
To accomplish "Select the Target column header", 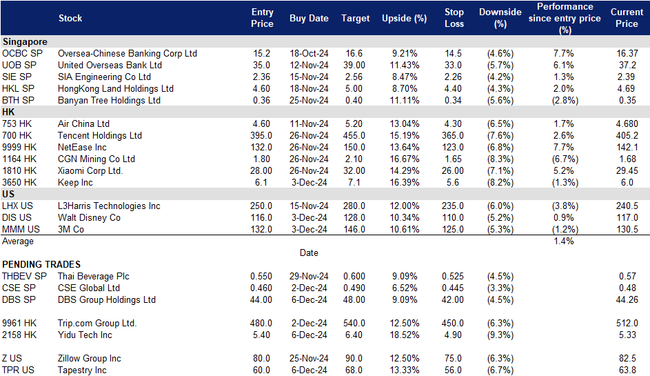I will pyautogui.click(x=355, y=18).
